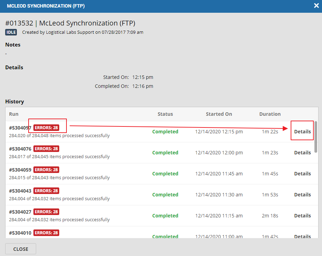Open Details for run #5304076

(302, 152)
